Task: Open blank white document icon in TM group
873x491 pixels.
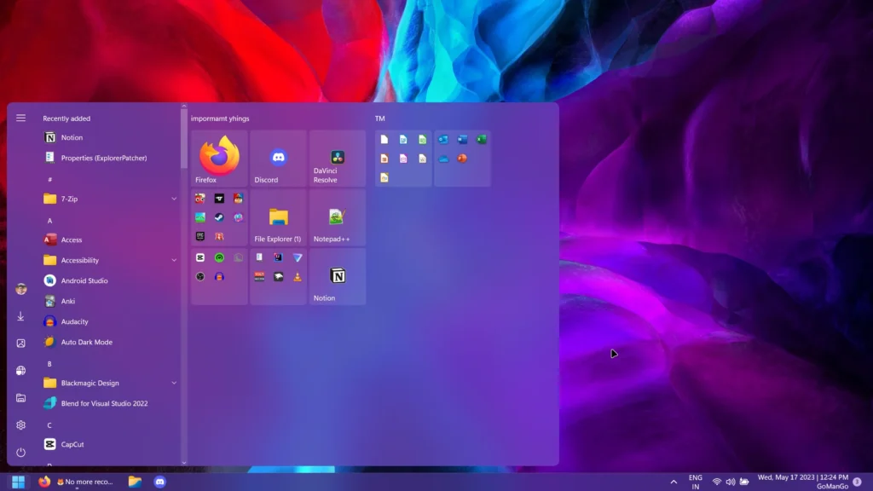Action: click(384, 140)
